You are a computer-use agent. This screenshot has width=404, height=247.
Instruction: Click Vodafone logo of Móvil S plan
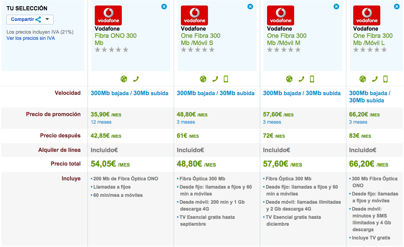(x=194, y=15)
